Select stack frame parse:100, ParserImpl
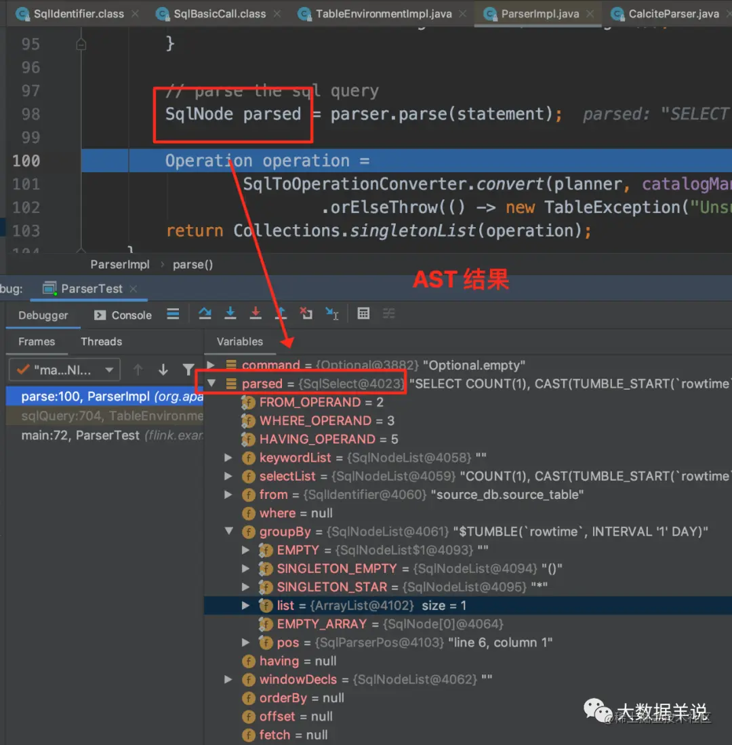The image size is (732, 745). (105, 397)
